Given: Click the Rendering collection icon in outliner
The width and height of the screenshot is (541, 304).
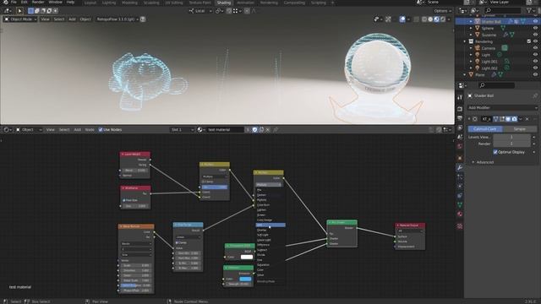Looking at the screenshot, I should click(x=472, y=41).
